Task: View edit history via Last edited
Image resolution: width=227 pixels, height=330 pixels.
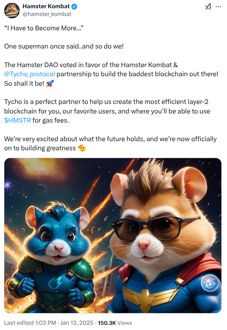Action: click(19, 323)
